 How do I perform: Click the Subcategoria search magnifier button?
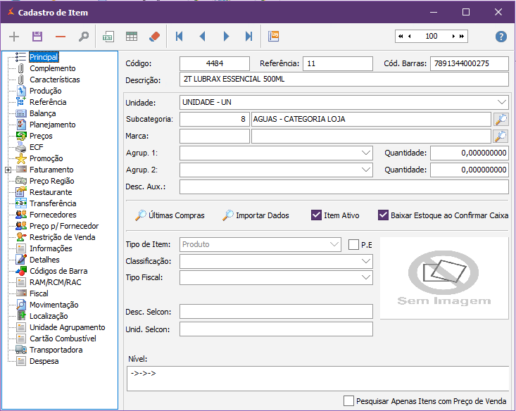tap(501, 119)
